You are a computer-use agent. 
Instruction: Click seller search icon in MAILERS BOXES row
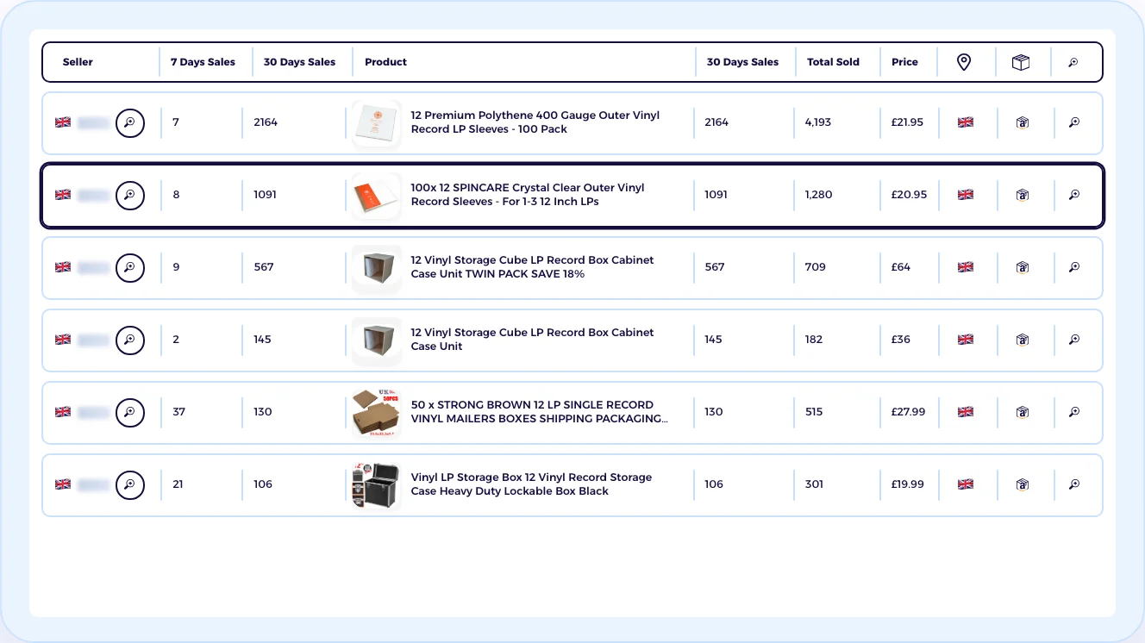tap(130, 412)
